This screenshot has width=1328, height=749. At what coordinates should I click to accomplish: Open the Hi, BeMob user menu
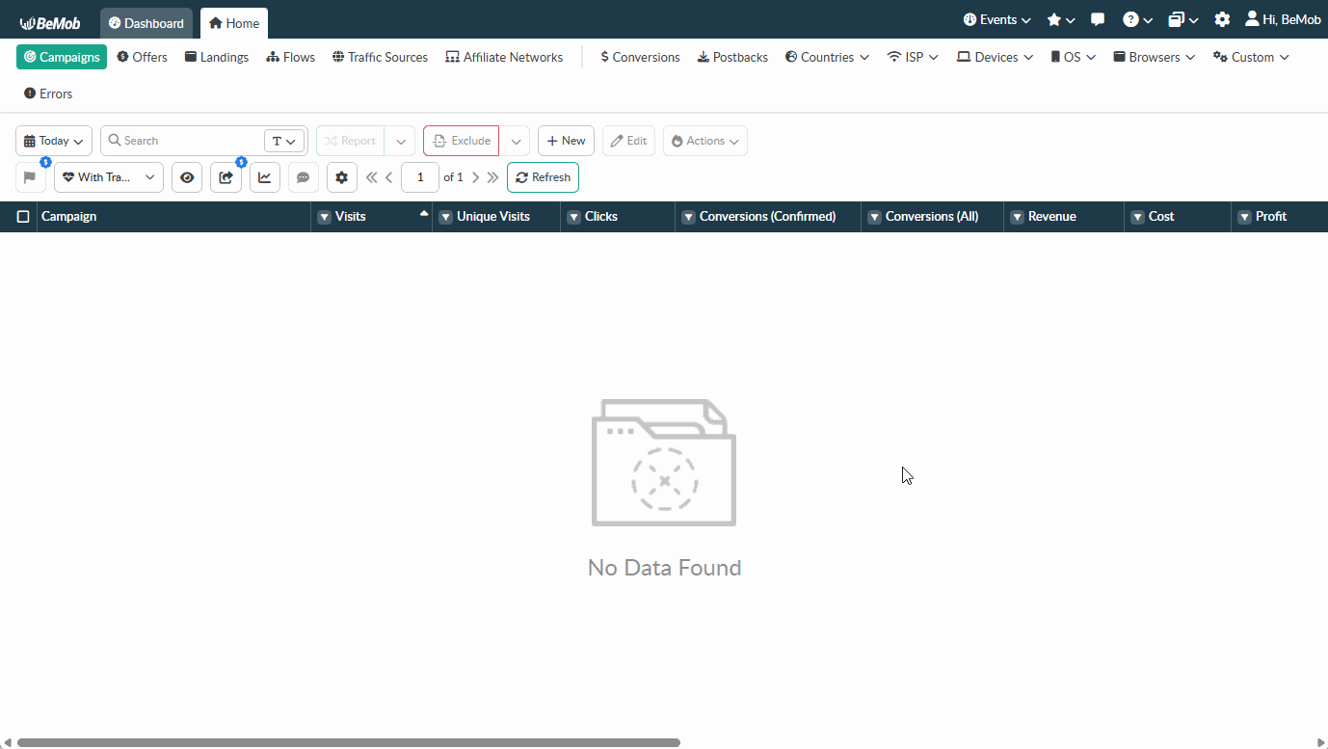point(1283,19)
